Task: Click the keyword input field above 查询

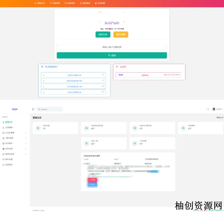Action: (112, 47)
